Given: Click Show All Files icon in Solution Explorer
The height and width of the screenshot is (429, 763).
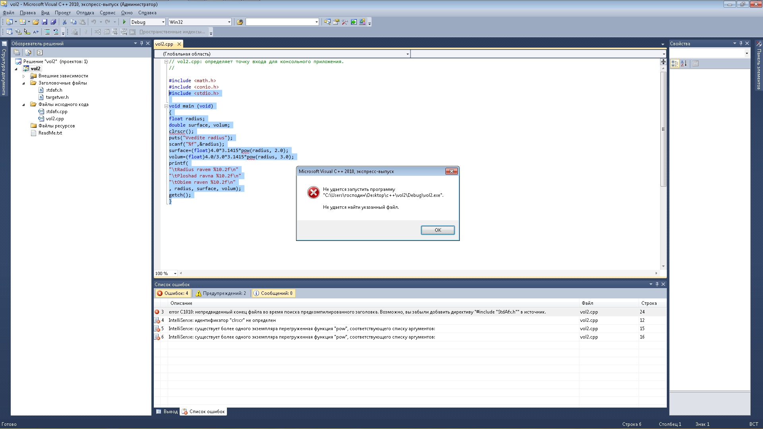Looking at the screenshot, I should click(x=28, y=52).
